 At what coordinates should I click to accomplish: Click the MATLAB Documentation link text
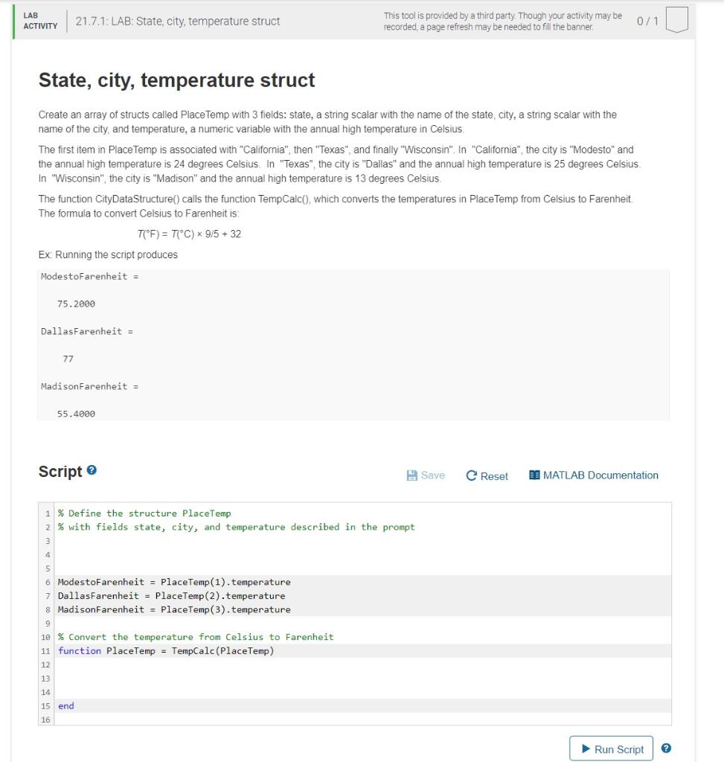click(601, 476)
